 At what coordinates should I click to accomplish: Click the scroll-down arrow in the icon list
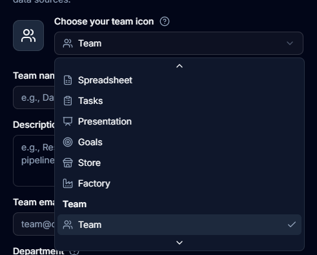click(x=179, y=243)
